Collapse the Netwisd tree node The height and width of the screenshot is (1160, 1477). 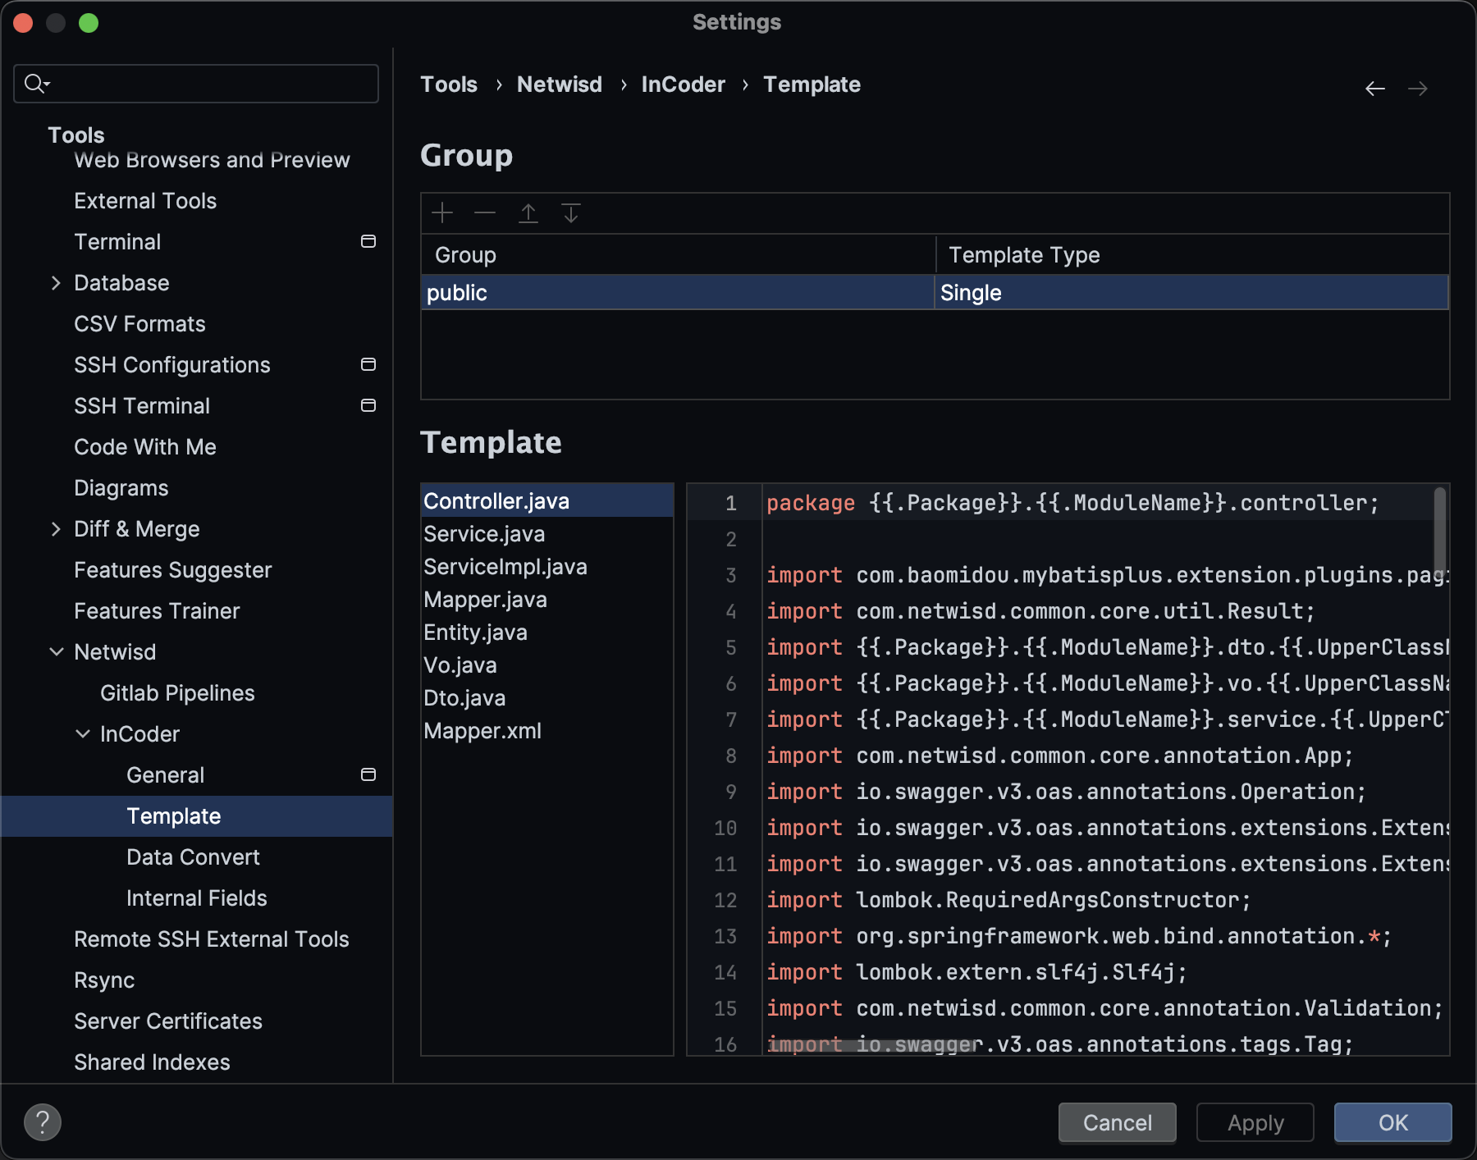pyautogui.click(x=57, y=652)
